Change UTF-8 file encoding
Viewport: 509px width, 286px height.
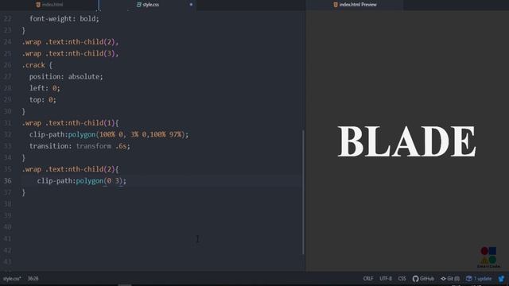385,279
